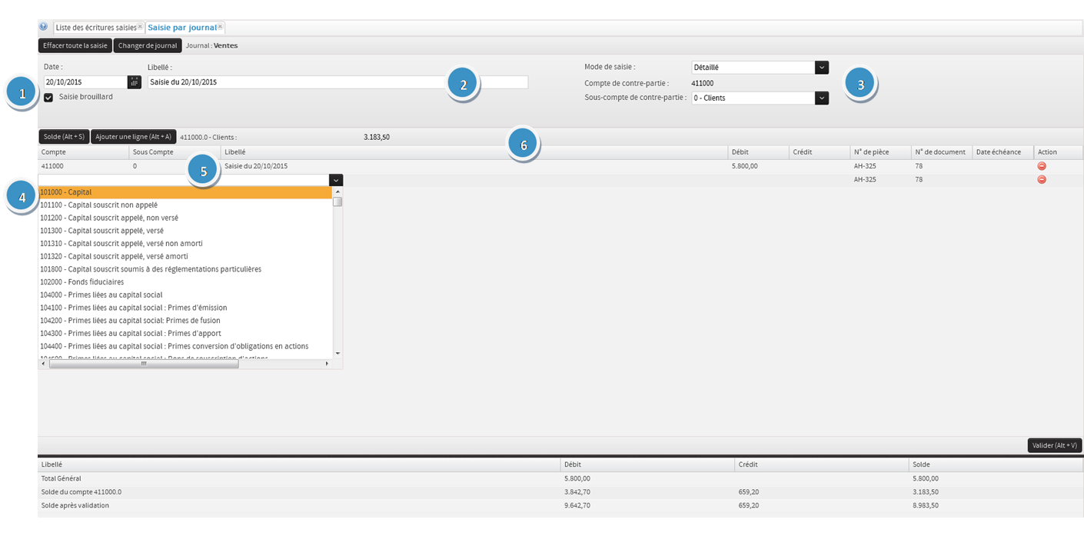The height and width of the screenshot is (536, 1084).
Task: Switch to 'Liste des écritures saisies' tab
Action: point(95,28)
